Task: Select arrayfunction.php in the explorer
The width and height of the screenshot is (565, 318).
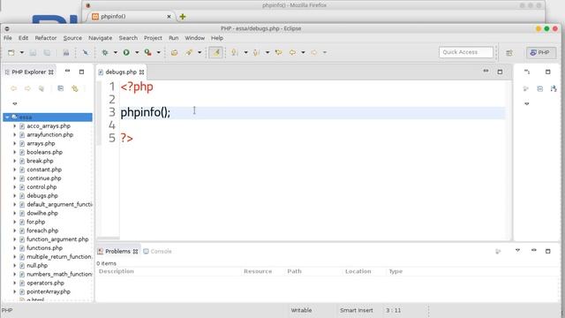Action: click(x=49, y=134)
